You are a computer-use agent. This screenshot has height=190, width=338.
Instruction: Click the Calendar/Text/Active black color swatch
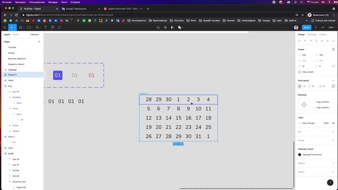point(299,155)
